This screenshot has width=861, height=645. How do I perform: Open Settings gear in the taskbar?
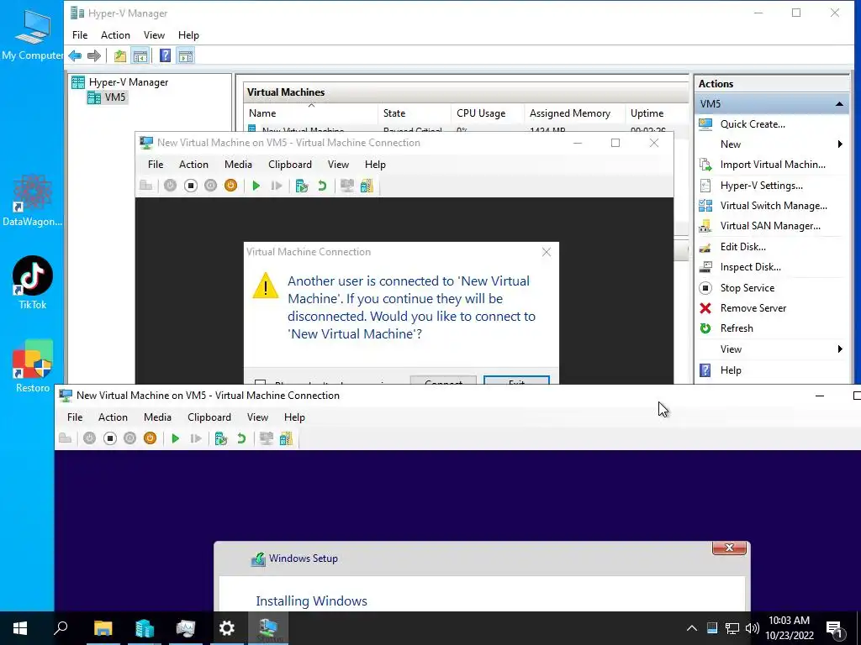227,628
